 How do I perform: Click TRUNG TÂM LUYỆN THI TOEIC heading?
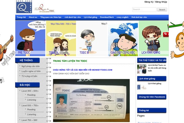pyautogui.click(x=70, y=61)
